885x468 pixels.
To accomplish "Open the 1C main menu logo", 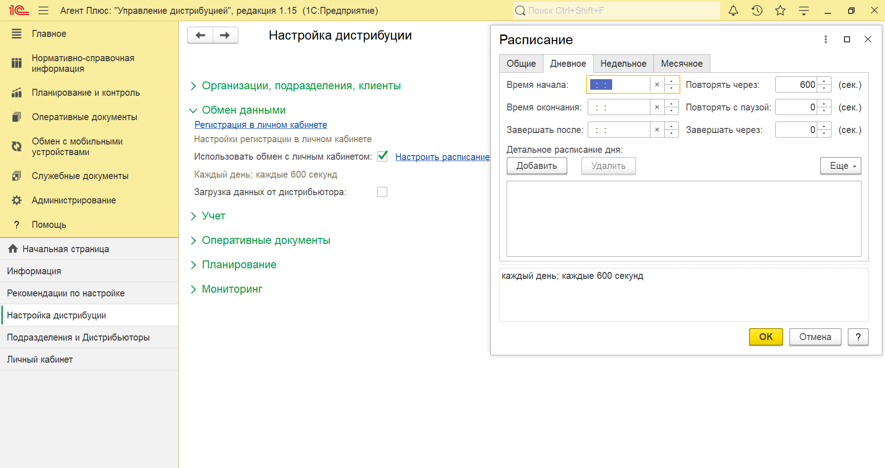I will tap(19, 10).
